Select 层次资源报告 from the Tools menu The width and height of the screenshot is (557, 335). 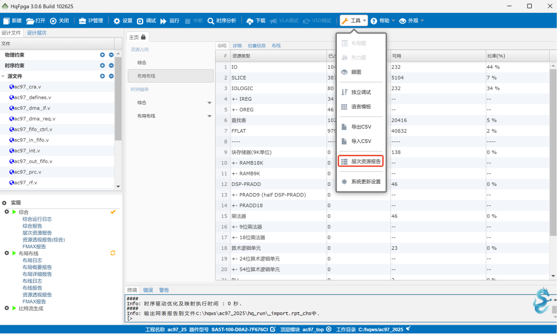tap(361, 161)
